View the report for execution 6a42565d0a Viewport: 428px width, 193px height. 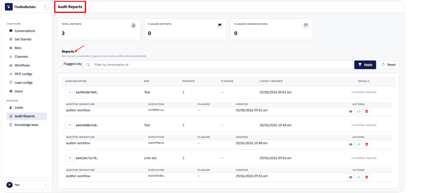[351, 177]
